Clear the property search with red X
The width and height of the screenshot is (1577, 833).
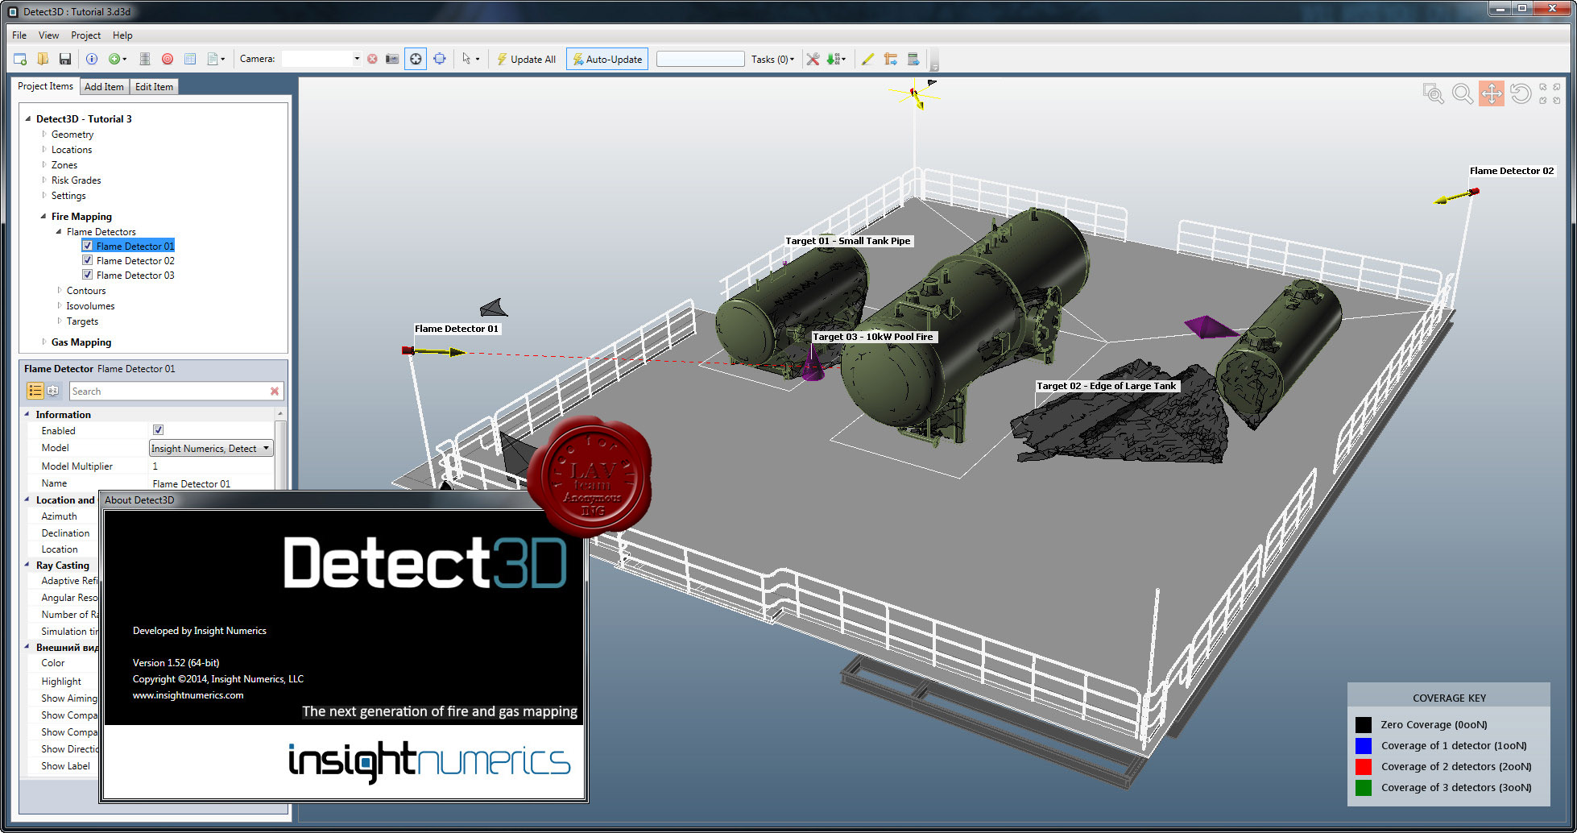click(x=275, y=391)
